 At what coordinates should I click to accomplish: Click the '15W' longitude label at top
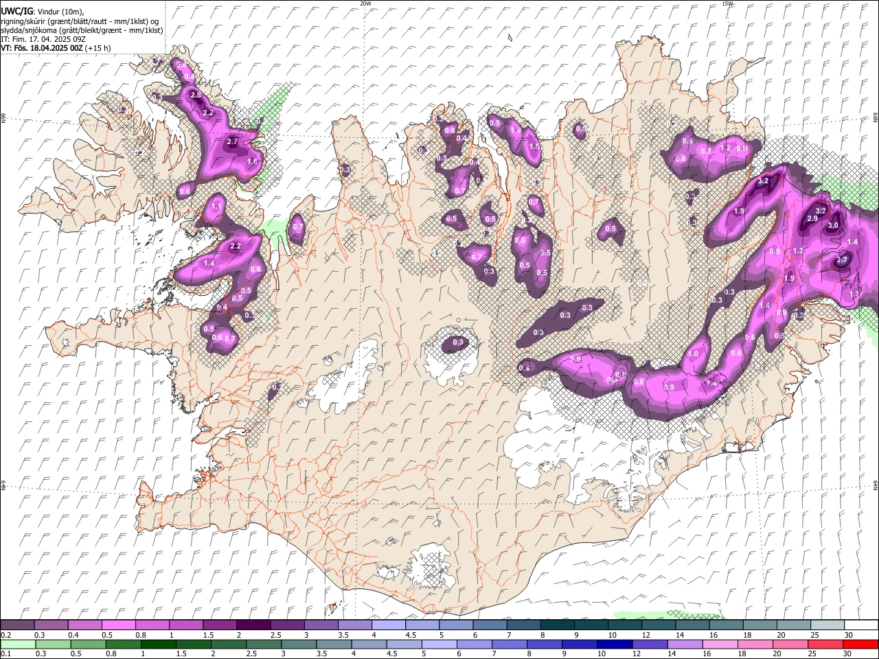(727, 3)
